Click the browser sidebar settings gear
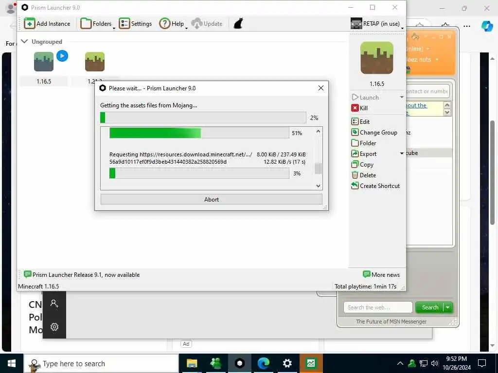498x373 pixels. pos(54,327)
